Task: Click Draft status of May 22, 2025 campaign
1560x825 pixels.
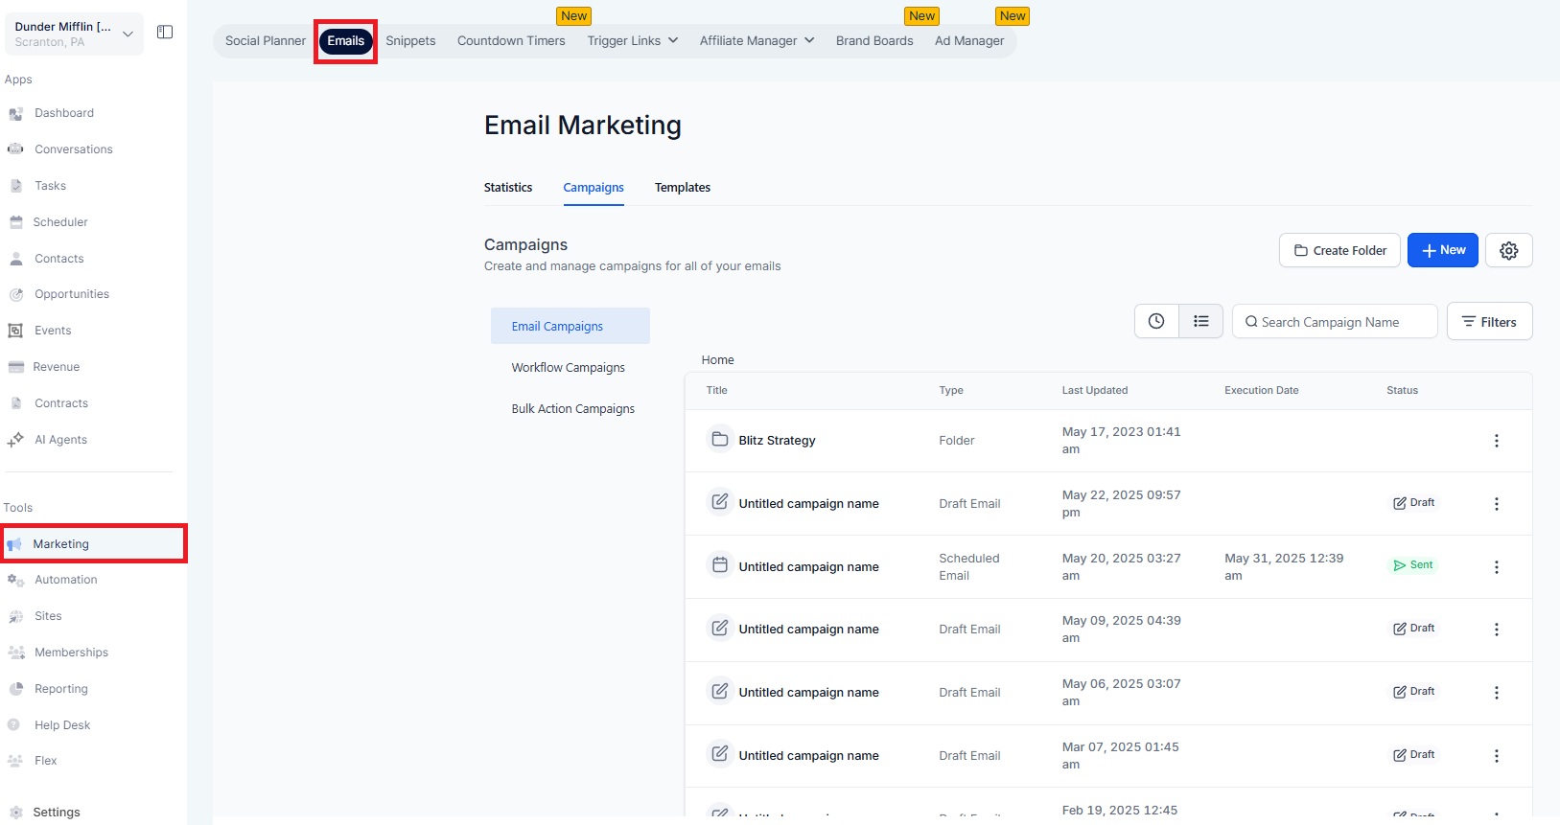Action: point(1414,503)
